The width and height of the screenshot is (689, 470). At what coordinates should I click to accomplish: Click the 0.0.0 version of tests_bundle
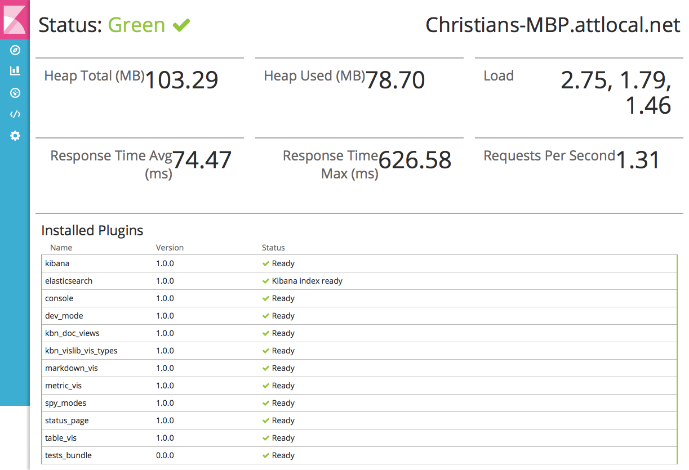pyautogui.click(x=165, y=455)
